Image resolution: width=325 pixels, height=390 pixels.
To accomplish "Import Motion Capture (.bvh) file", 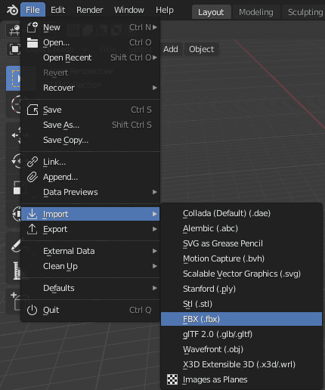I will 241,258.
